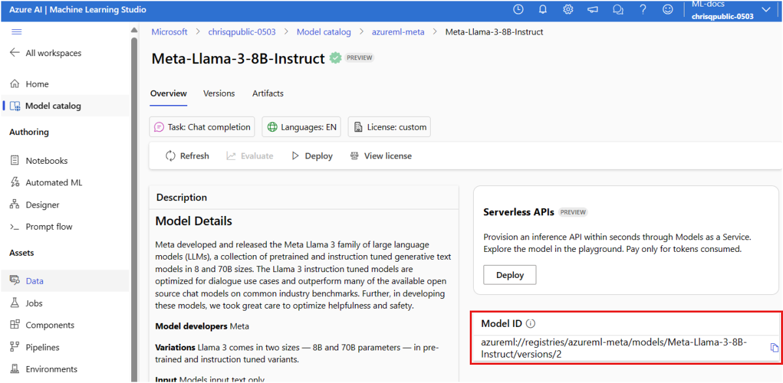
Task: Switch to the Overview tab
Action: point(168,93)
